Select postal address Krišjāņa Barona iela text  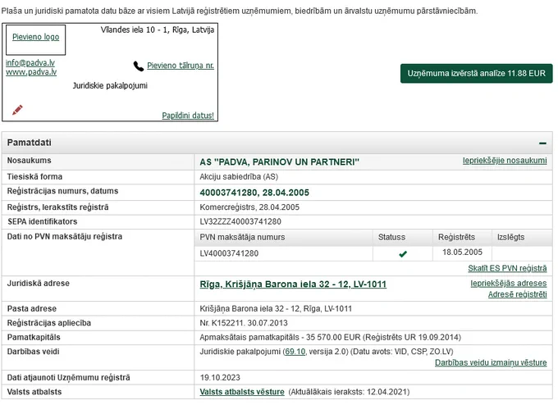click(276, 308)
